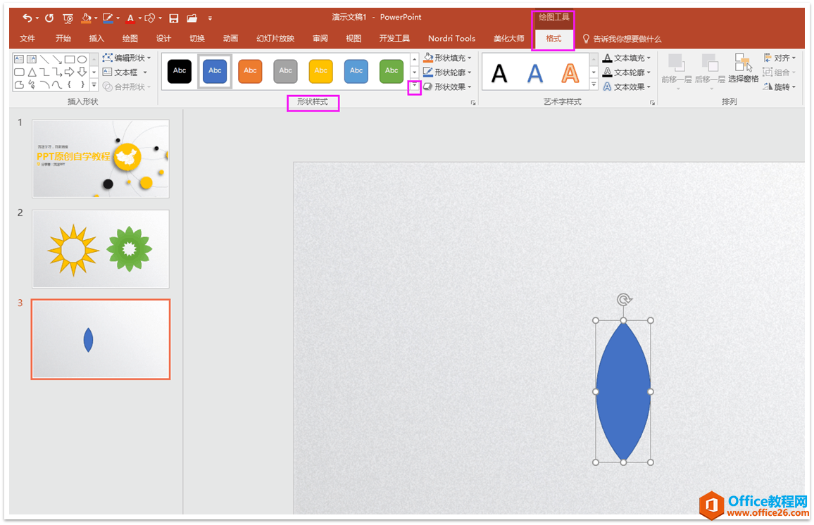Open the 旋转 rotate dropdown
The width and height of the screenshot is (814, 525).
pos(779,87)
